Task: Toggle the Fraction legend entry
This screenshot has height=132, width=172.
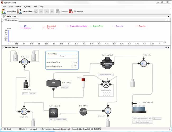Action: [140, 26]
